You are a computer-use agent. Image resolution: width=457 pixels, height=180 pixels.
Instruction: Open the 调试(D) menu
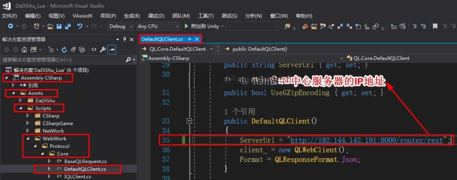tap(156, 16)
